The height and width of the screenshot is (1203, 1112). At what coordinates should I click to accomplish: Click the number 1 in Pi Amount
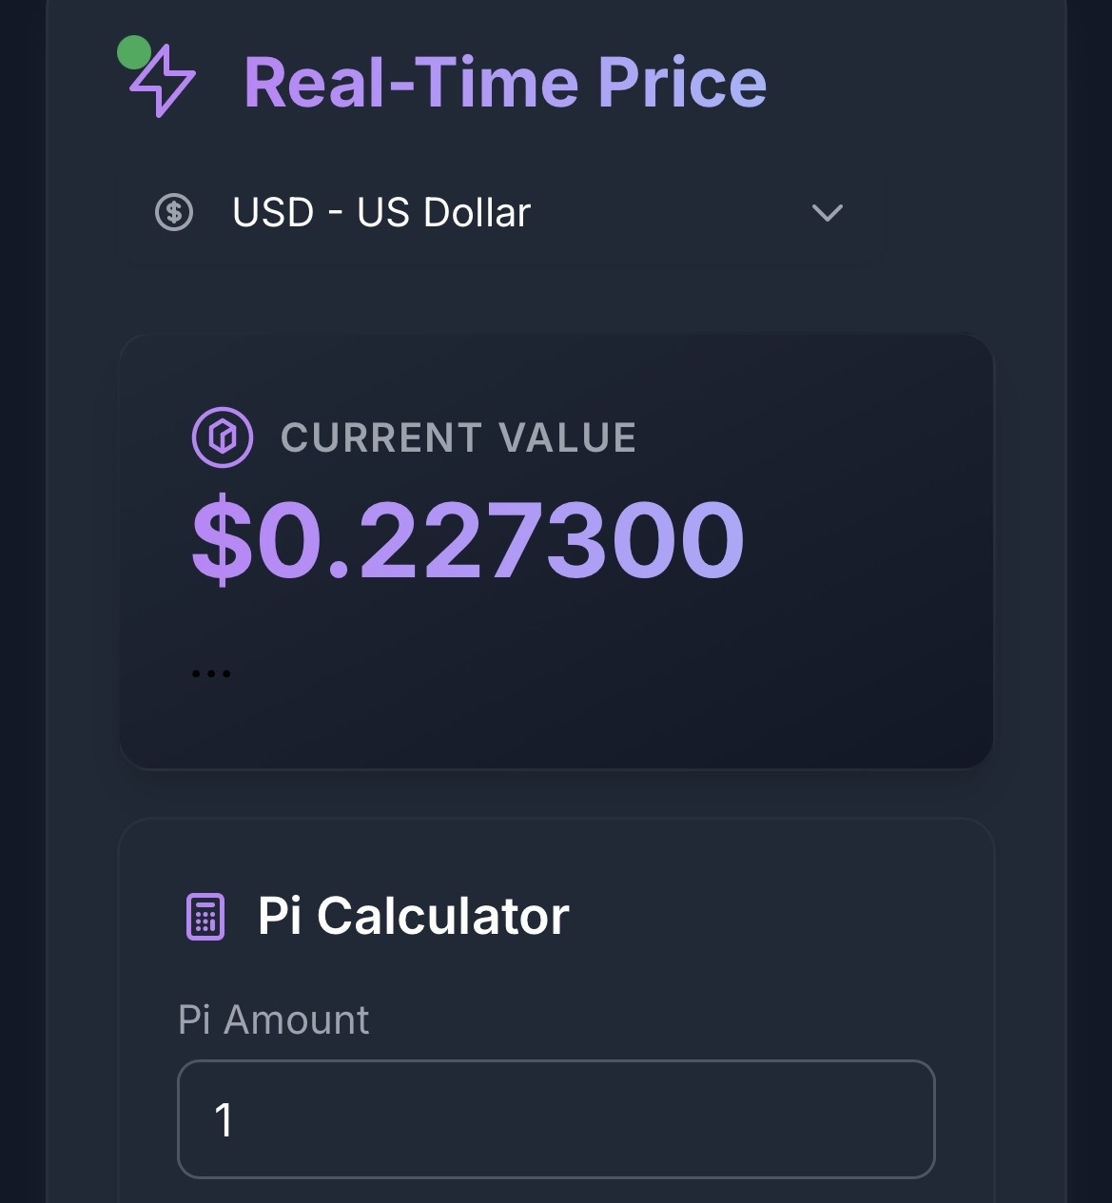click(224, 1120)
